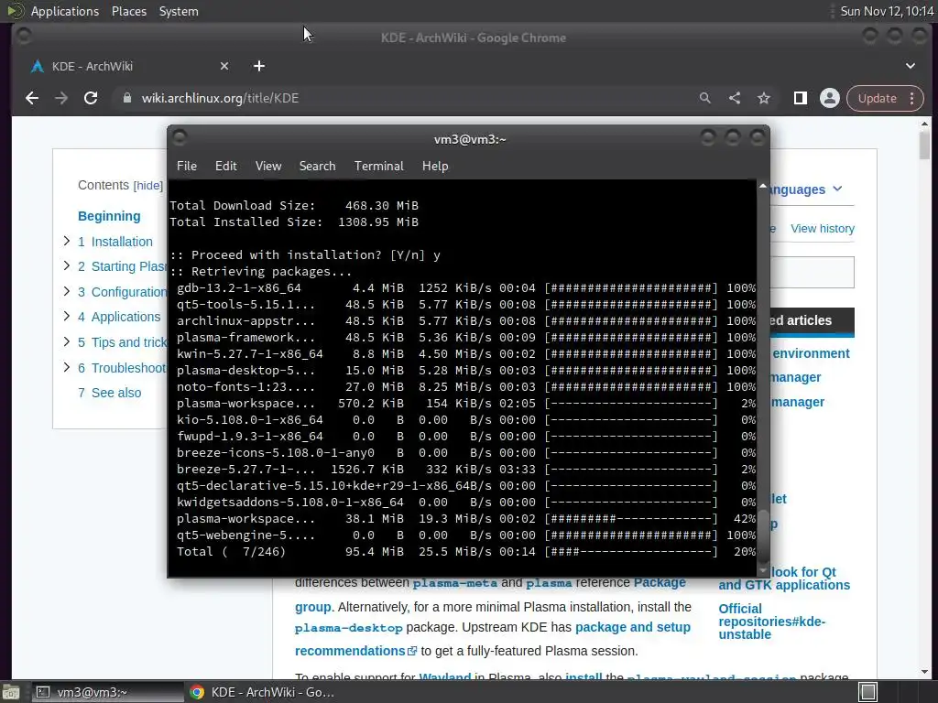Viewport: 938px width, 703px height.
Task: Open the Applications menu in top panel
Action: [x=65, y=11]
